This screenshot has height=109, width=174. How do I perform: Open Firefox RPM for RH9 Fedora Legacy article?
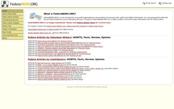point(57,67)
